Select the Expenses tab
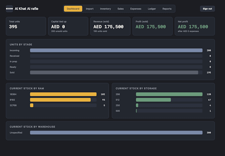 (136, 9)
